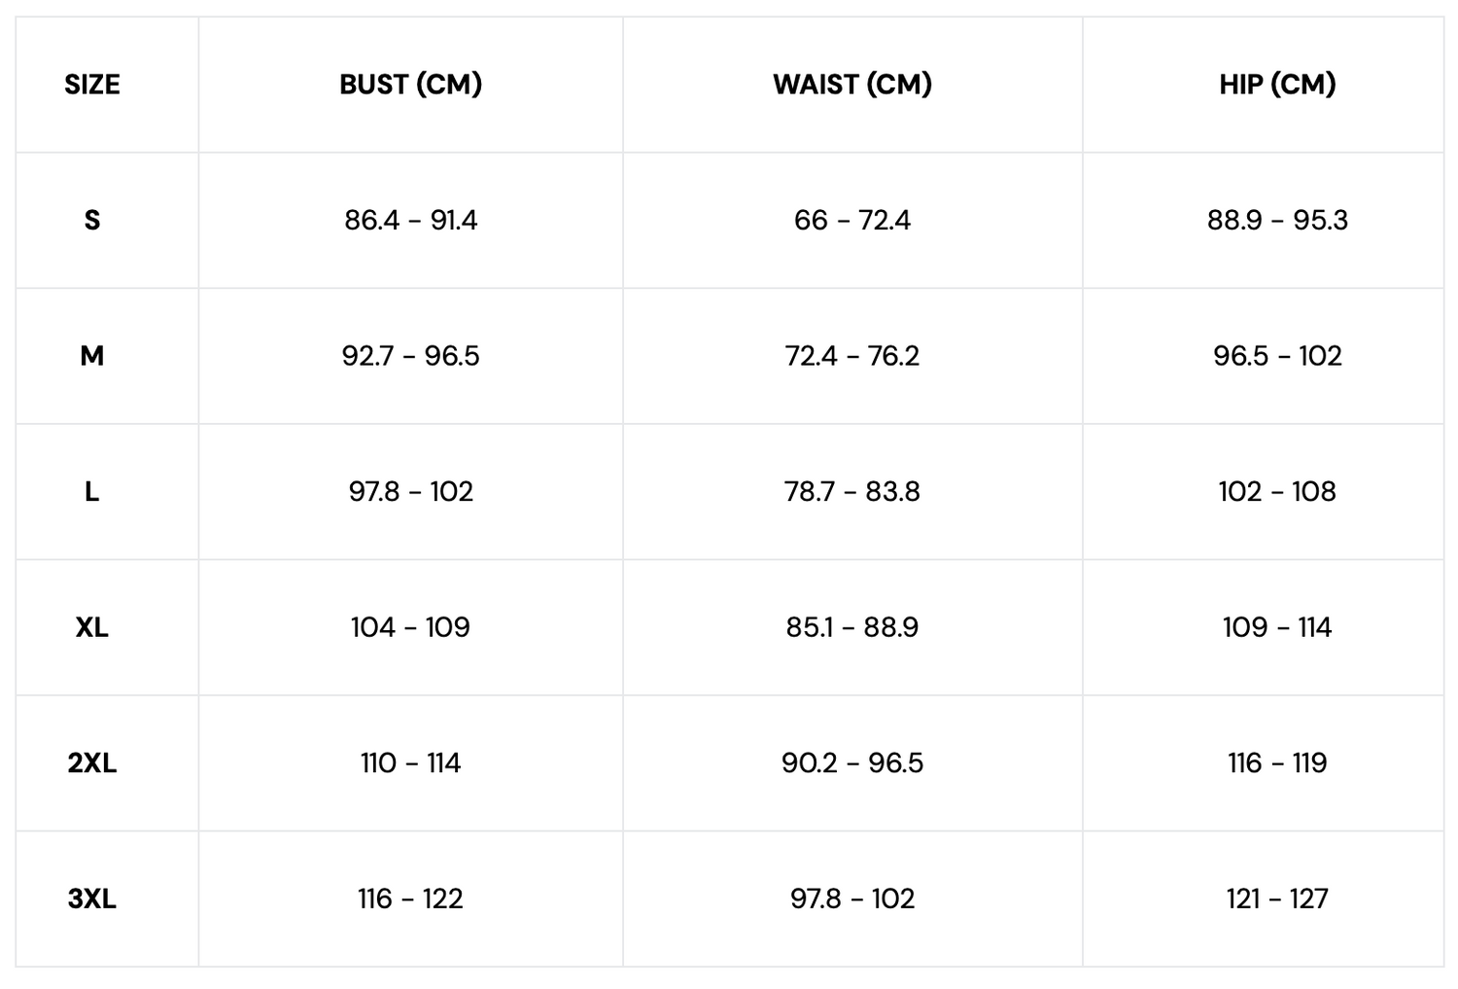Click bust value 86.4 – 91.4
The width and height of the screenshot is (1458, 989).
coord(410,221)
